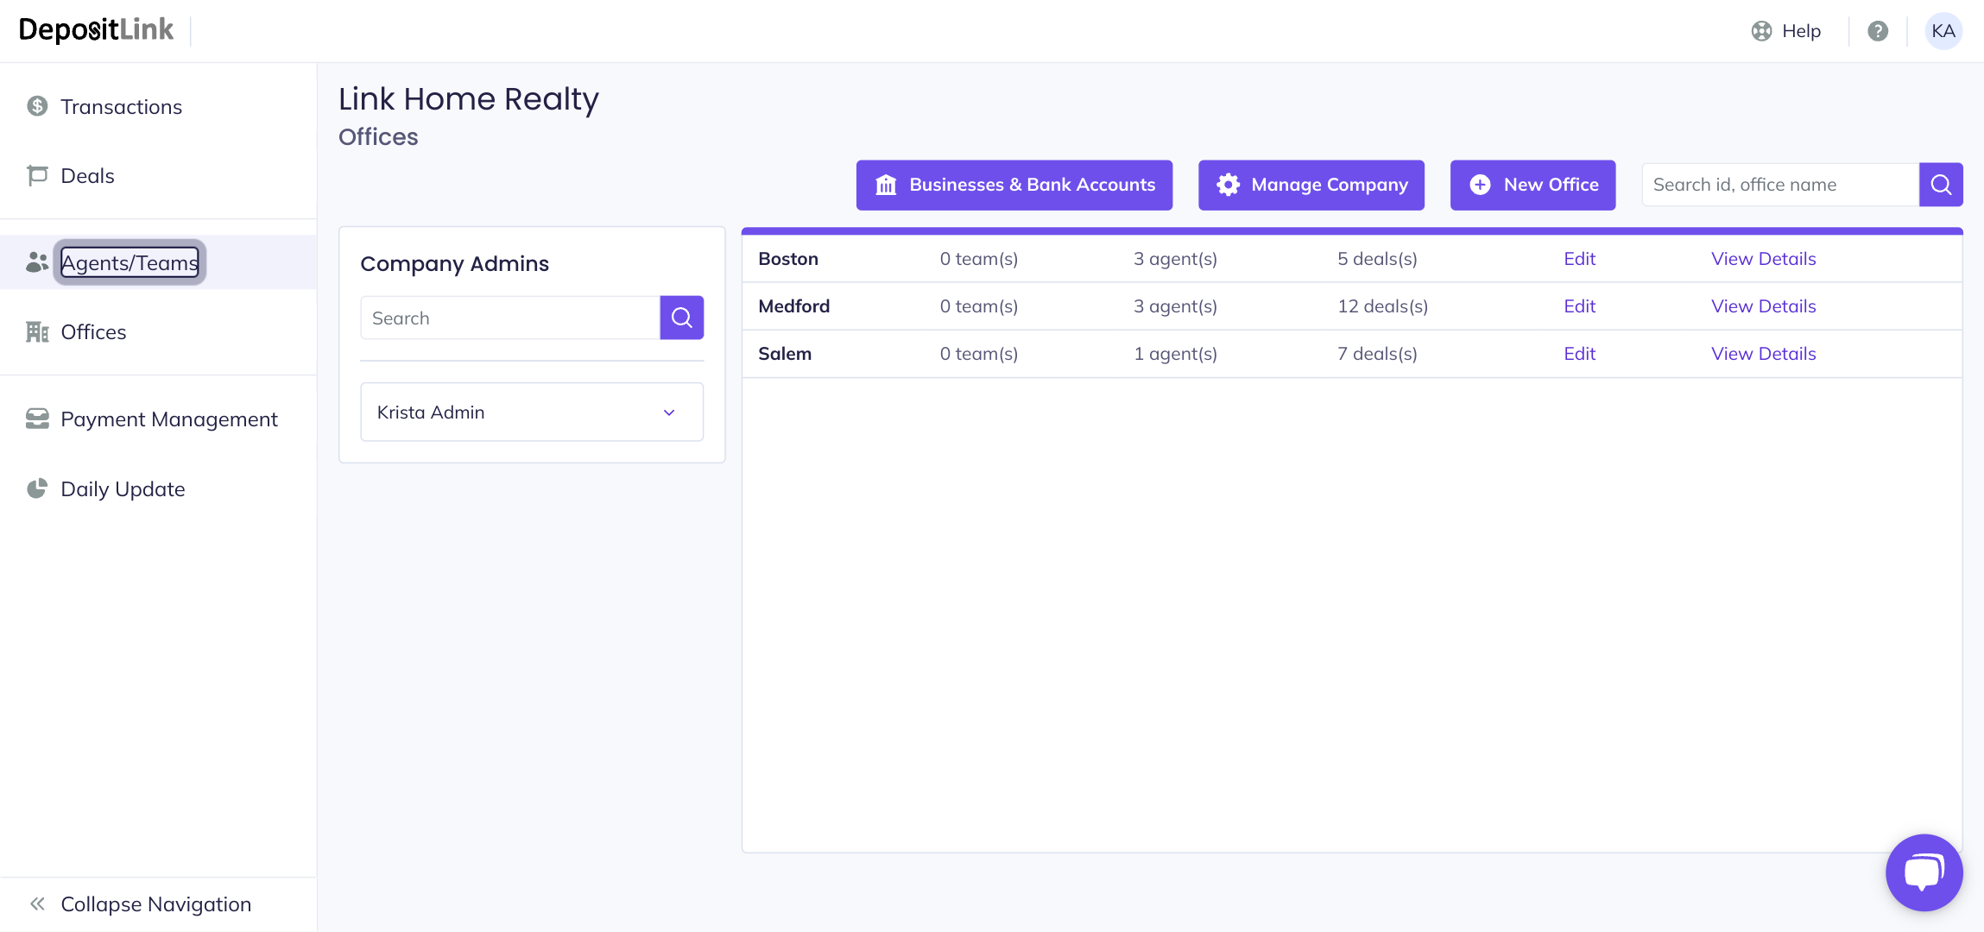The height and width of the screenshot is (932, 1984).
Task: Click the Transactions dollar icon
Action: click(x=37, y=106)
